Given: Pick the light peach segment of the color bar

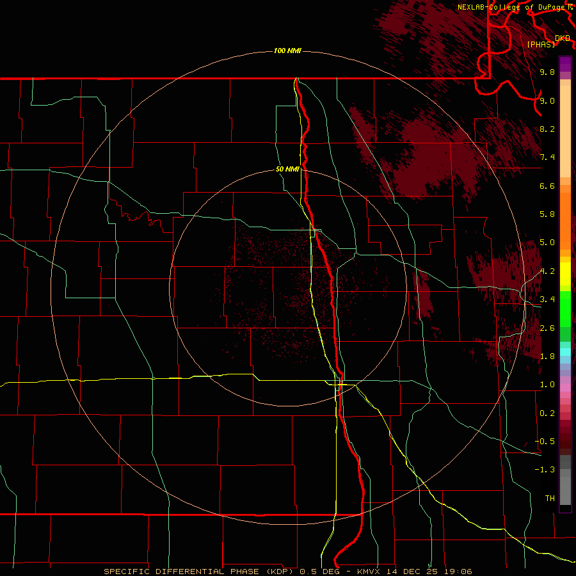Looking at the screenshot, I should (x=565, y=131).
